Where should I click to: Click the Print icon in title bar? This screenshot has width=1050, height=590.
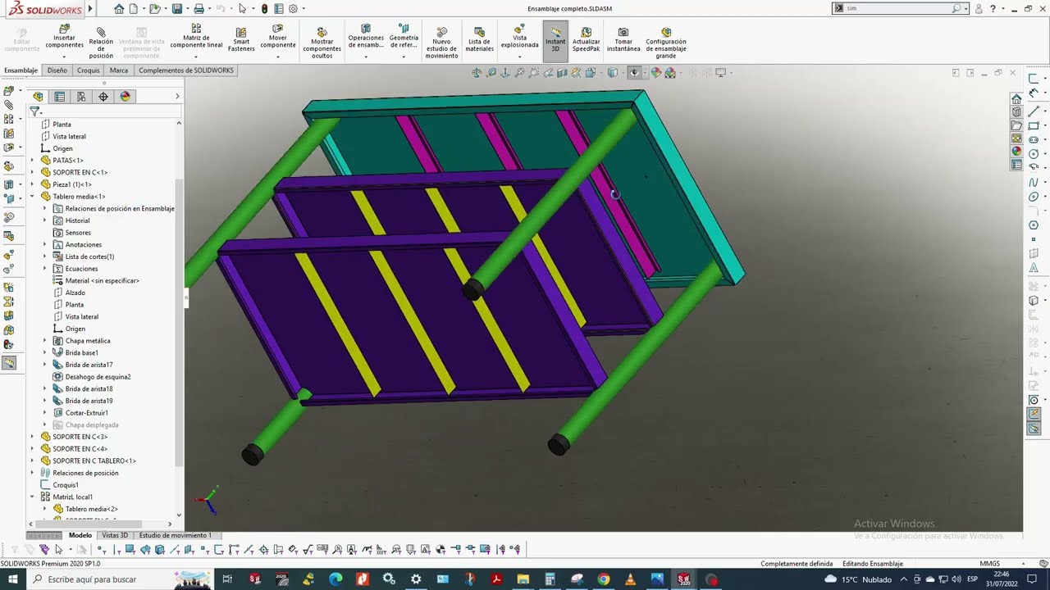(x=199, y=9)
